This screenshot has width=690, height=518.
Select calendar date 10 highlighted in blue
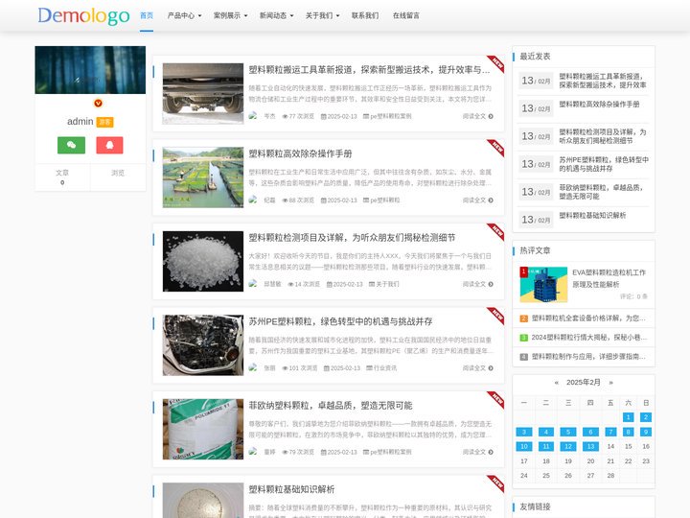point(524,446)
